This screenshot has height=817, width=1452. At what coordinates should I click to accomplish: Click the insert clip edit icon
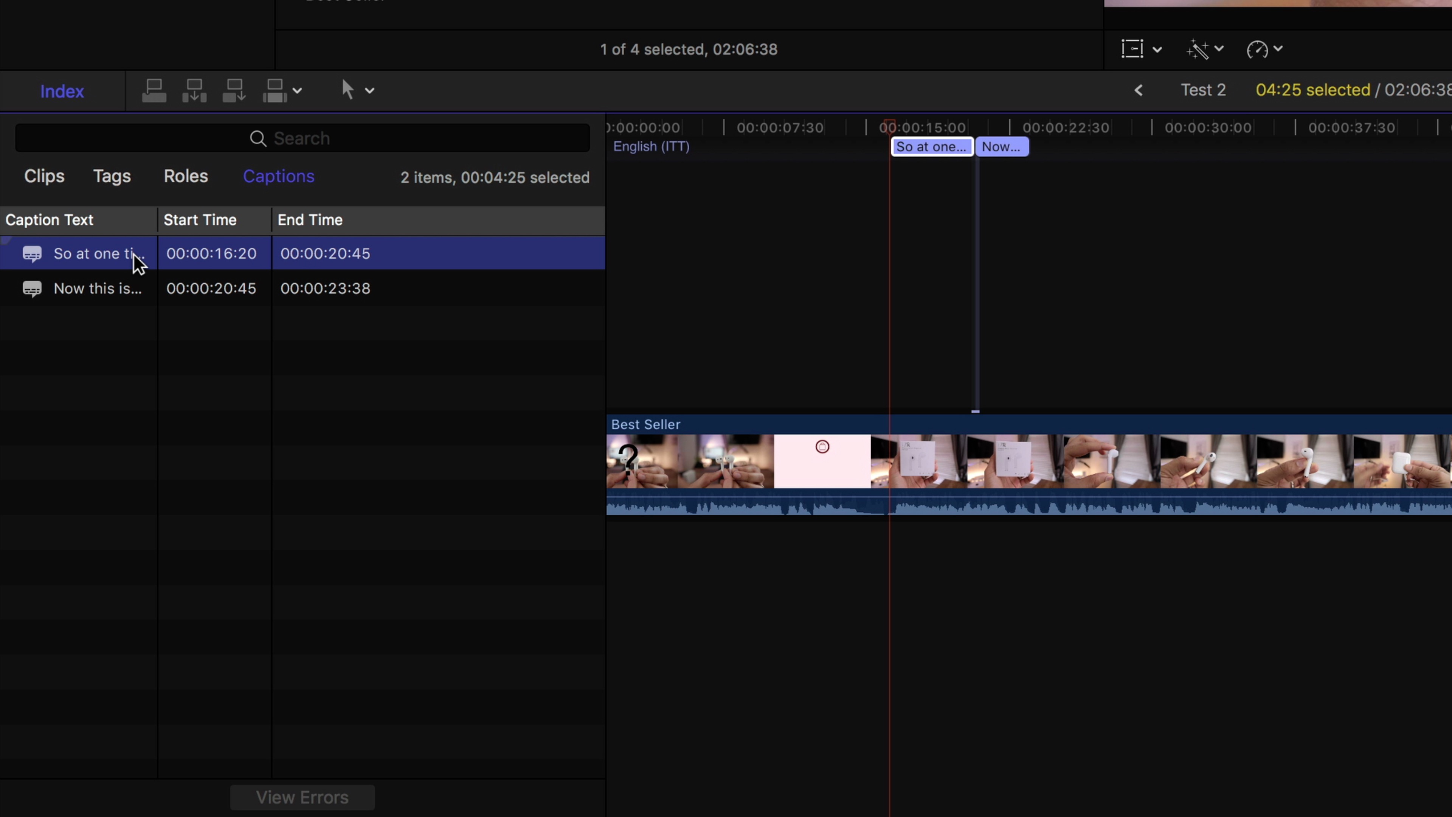point(194,90)
